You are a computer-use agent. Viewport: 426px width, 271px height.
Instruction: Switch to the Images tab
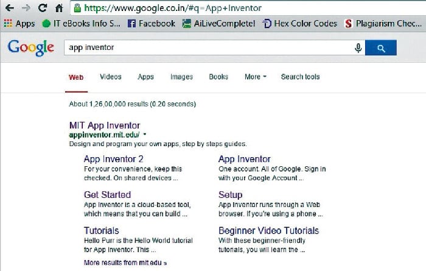click(x=181, y=77)
